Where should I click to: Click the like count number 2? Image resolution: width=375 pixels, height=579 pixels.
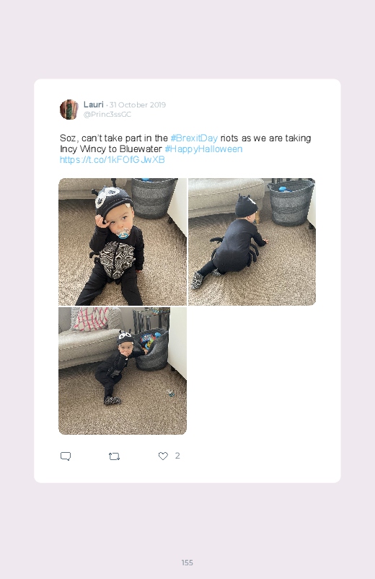pos(177,456)
